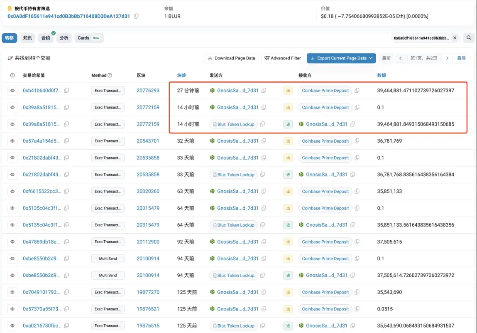Viewport: 477px width, 333px height.
Task: Open the search magnifier icon
Action: (469, 37)
